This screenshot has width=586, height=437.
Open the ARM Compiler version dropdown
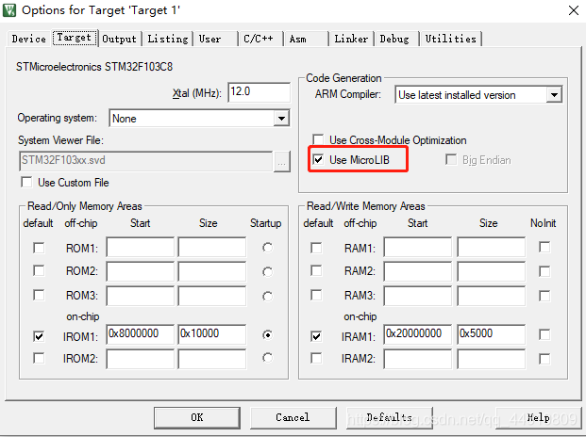[554, 95]
